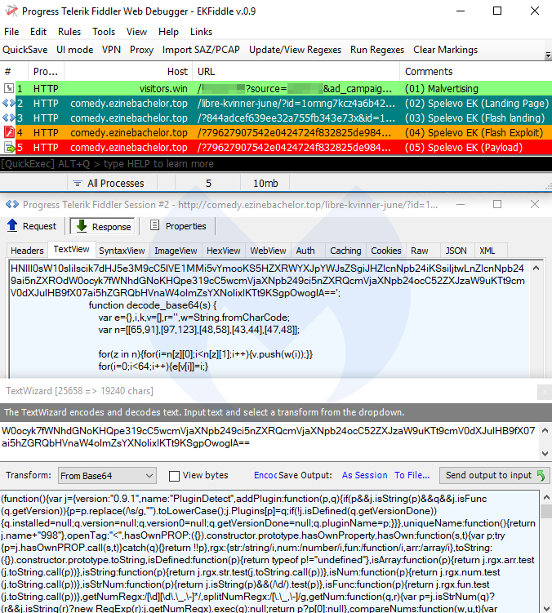Click the Response down-arrow icon
This screenshot has width=552, height=613.
(80, 226)
